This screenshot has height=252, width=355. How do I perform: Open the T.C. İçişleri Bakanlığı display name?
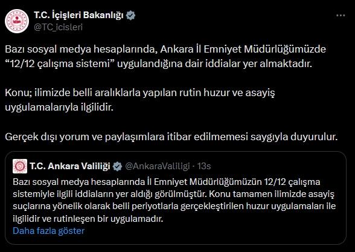pos(78,15)
